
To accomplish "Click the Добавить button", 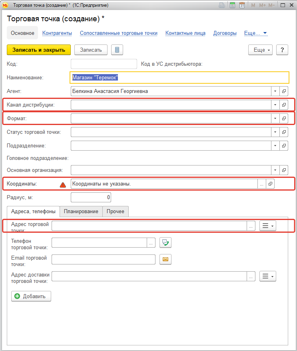I will (31, 296).
